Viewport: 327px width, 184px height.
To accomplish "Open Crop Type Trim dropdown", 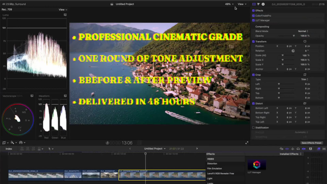I will point(304,79).
